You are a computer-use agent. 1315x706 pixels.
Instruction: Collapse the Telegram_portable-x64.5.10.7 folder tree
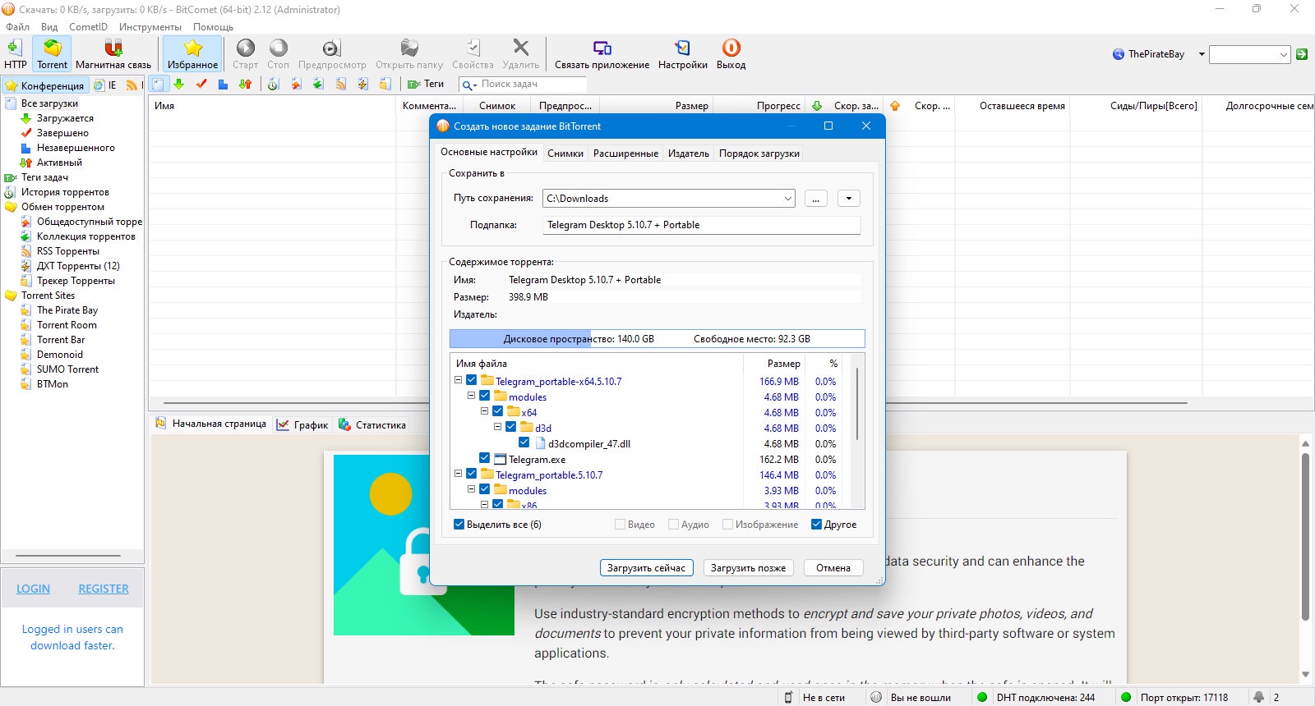458,380
